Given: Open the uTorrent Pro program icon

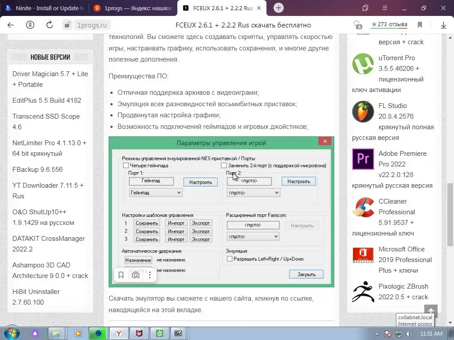Looking at the screenshot, I should [363, 64].
